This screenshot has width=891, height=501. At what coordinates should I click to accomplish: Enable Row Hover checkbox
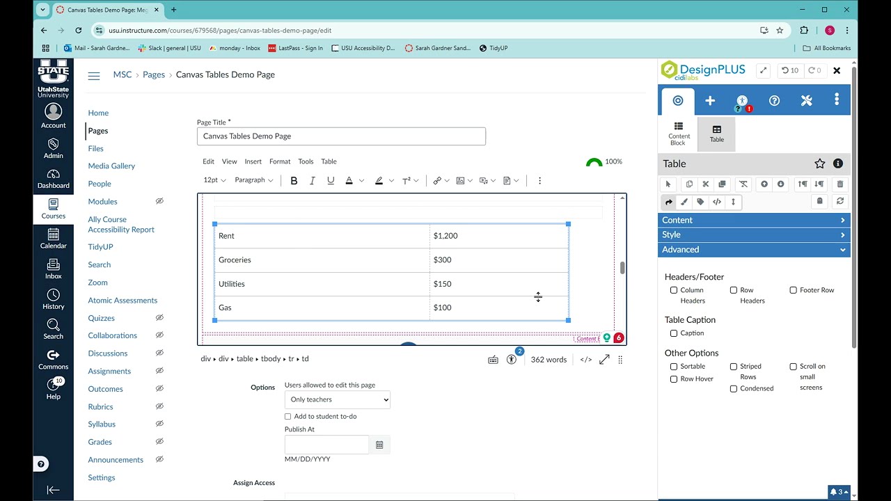[674, 379]
